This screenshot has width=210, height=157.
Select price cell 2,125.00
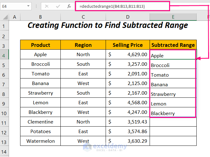tap(128, 83)
